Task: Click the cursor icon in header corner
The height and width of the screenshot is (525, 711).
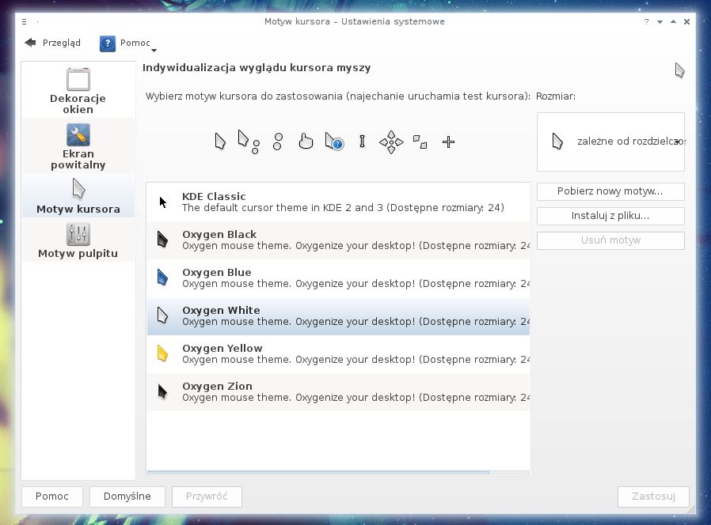Action: 679,70
